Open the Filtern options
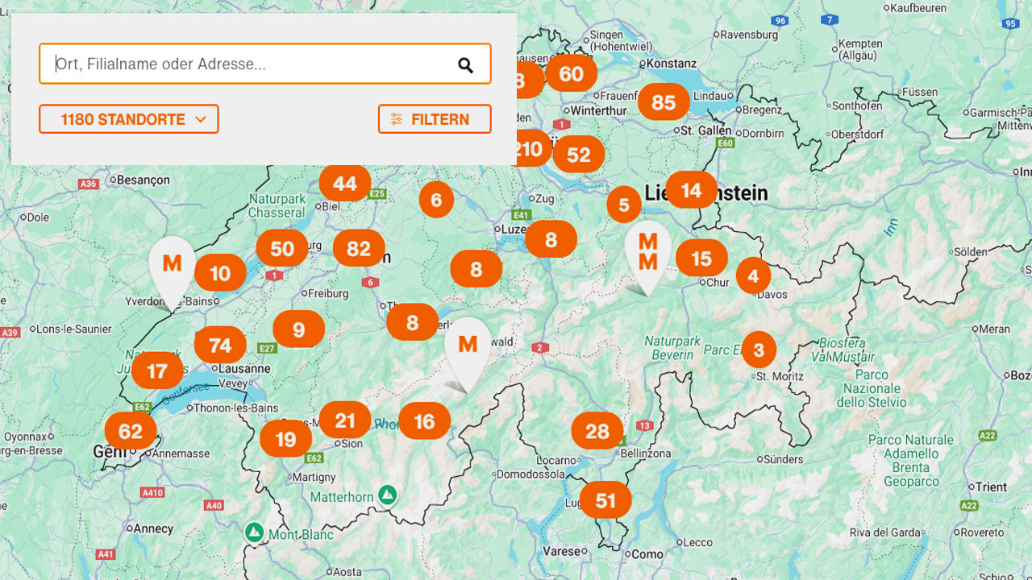The width and height of the screenshot is (1032, 580). [435, 119]
